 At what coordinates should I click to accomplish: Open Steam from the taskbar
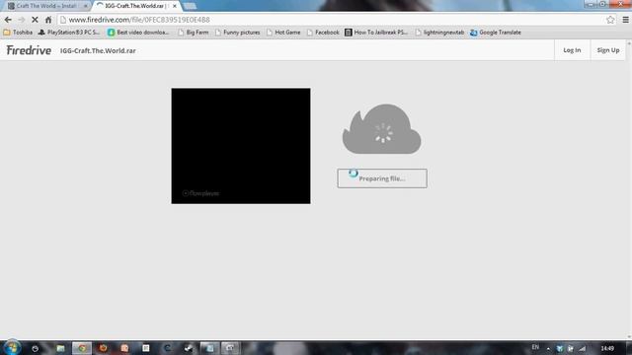[x=189, y=348]
